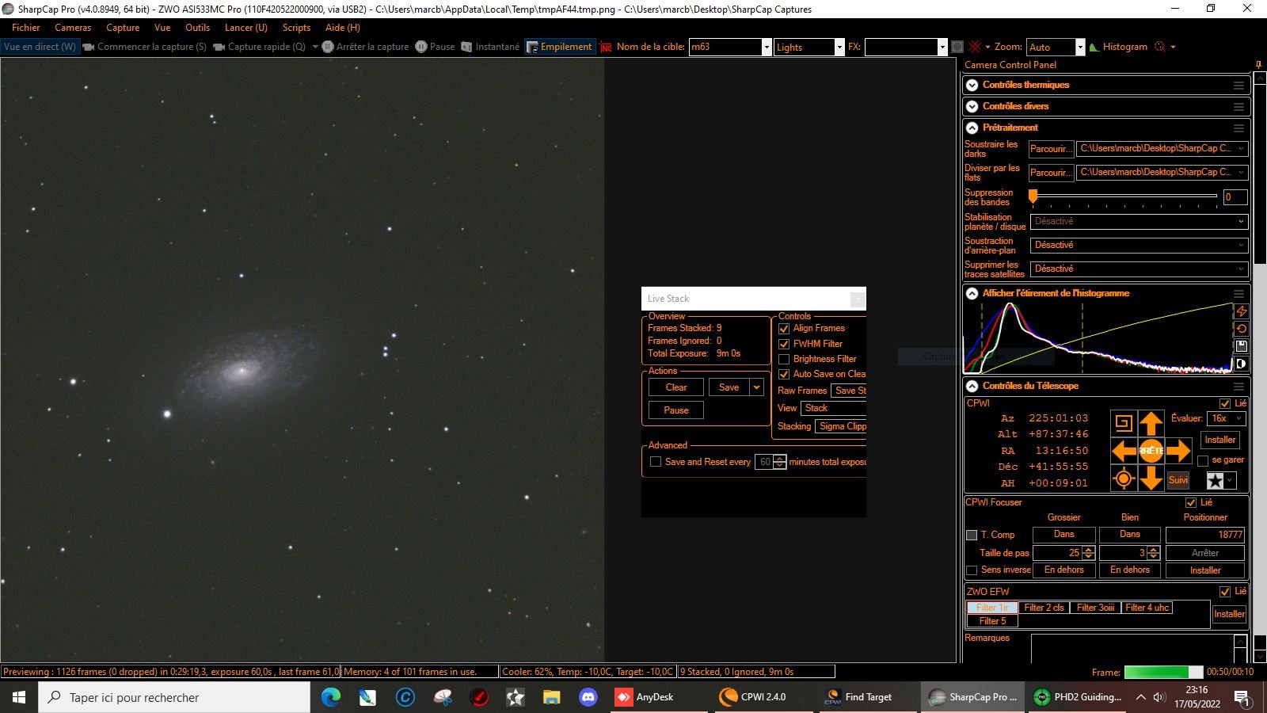The width and height of the screenshot is (1267, 713).
Task: Move telescope up with the up arrow
Action: pyautogui.click(x=1151, y=423)
